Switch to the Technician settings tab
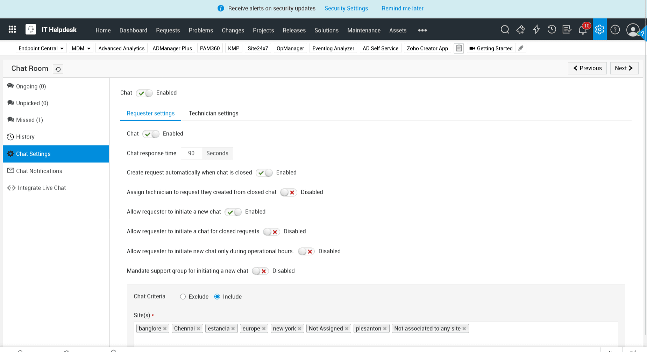 (213, 113)
